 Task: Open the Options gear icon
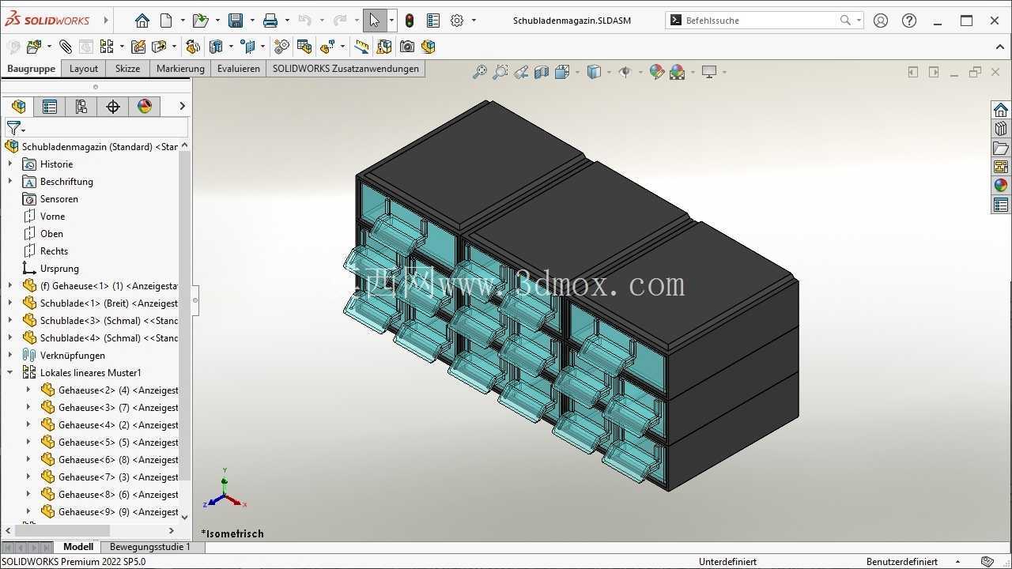pyautogui.click(x=457, y=21)
